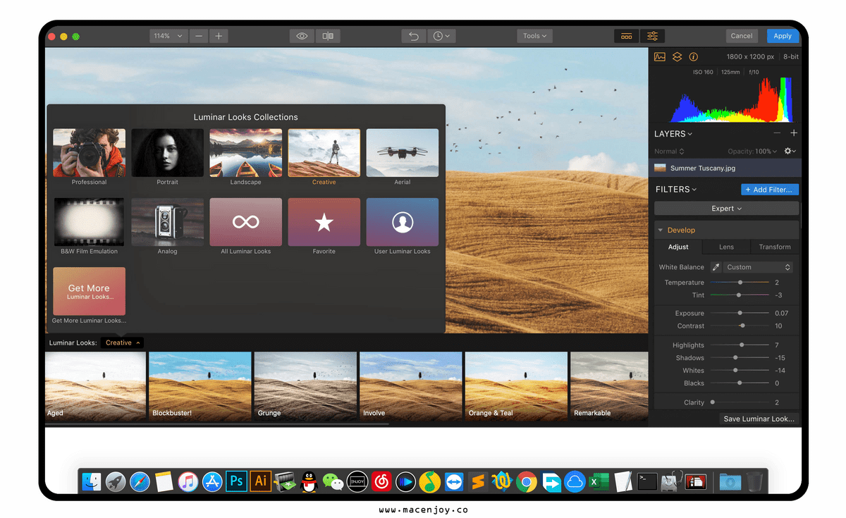Select the Creative looks collection
This screenshot has width=846, height=518.
[x=324, y=153]
